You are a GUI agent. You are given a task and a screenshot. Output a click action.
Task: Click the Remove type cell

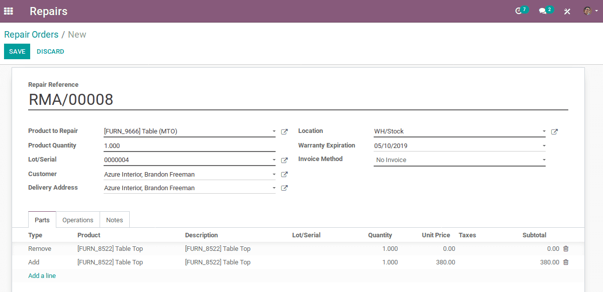40,249
